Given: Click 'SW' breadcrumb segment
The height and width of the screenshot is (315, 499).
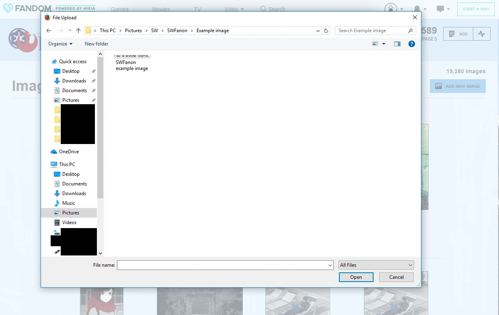Looking at the screenshot, I should (x=154, y=31).
